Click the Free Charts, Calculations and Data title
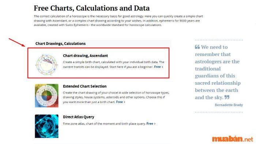This screenshot has width=256, height=144. pos(91,8)
